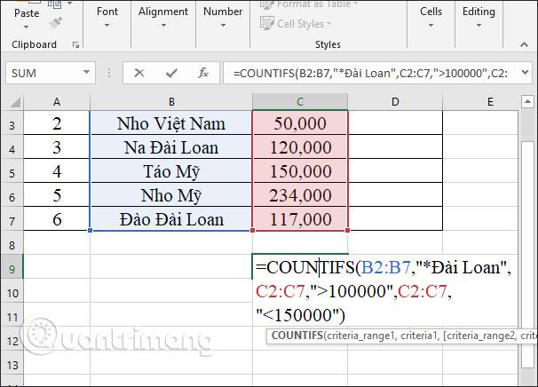538x387 pixels.
Task: Open the Paste dropdown arrow
Action: (26, 27)
